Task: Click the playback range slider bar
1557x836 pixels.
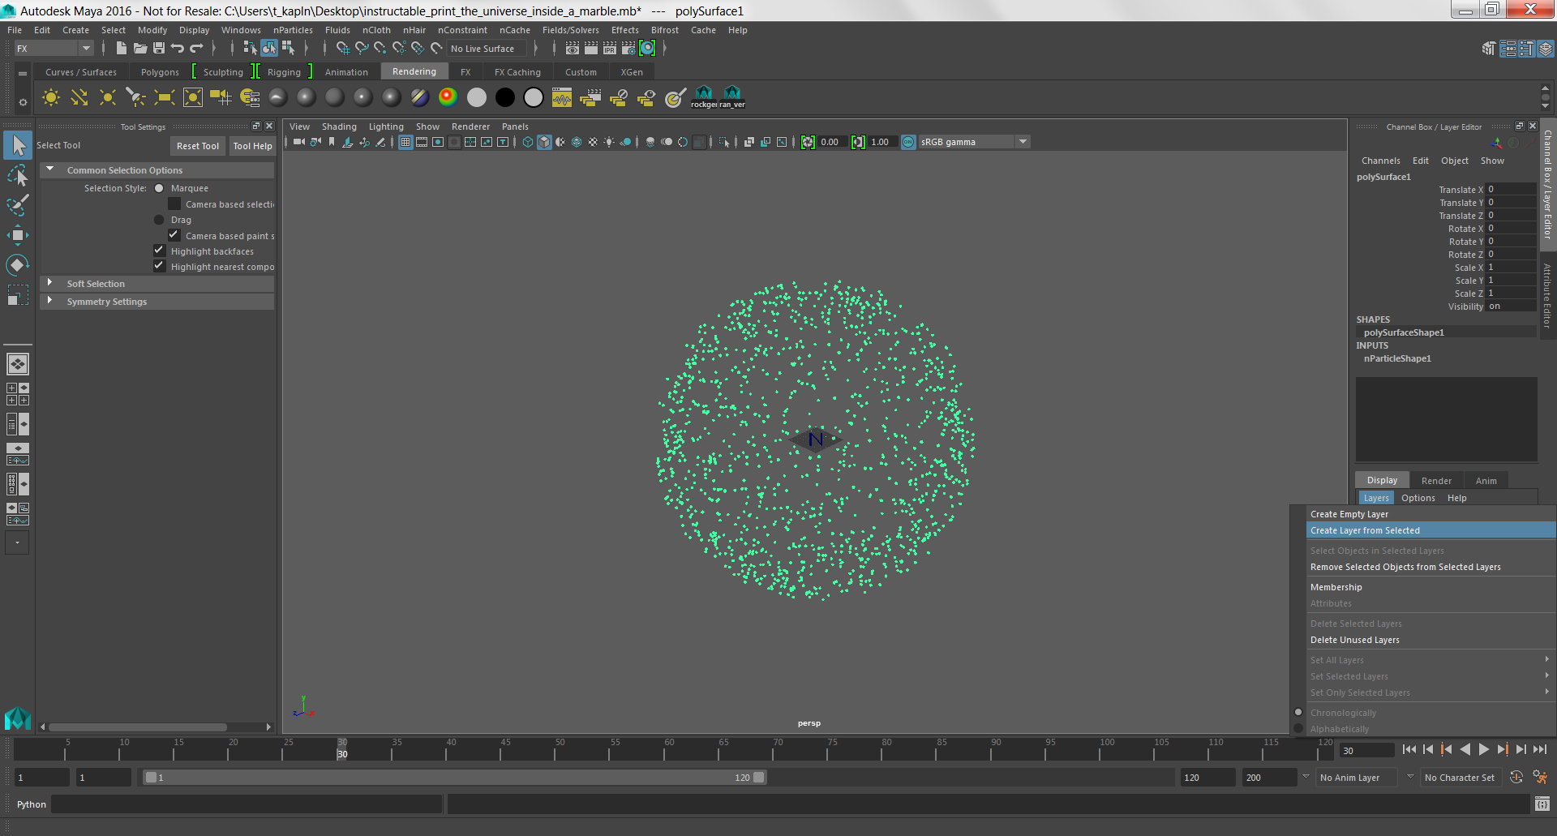Action: 454,778
